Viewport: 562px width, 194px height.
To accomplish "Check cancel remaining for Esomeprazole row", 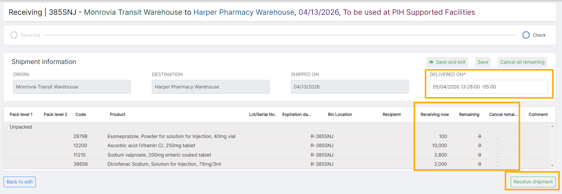I will point(498,137).
